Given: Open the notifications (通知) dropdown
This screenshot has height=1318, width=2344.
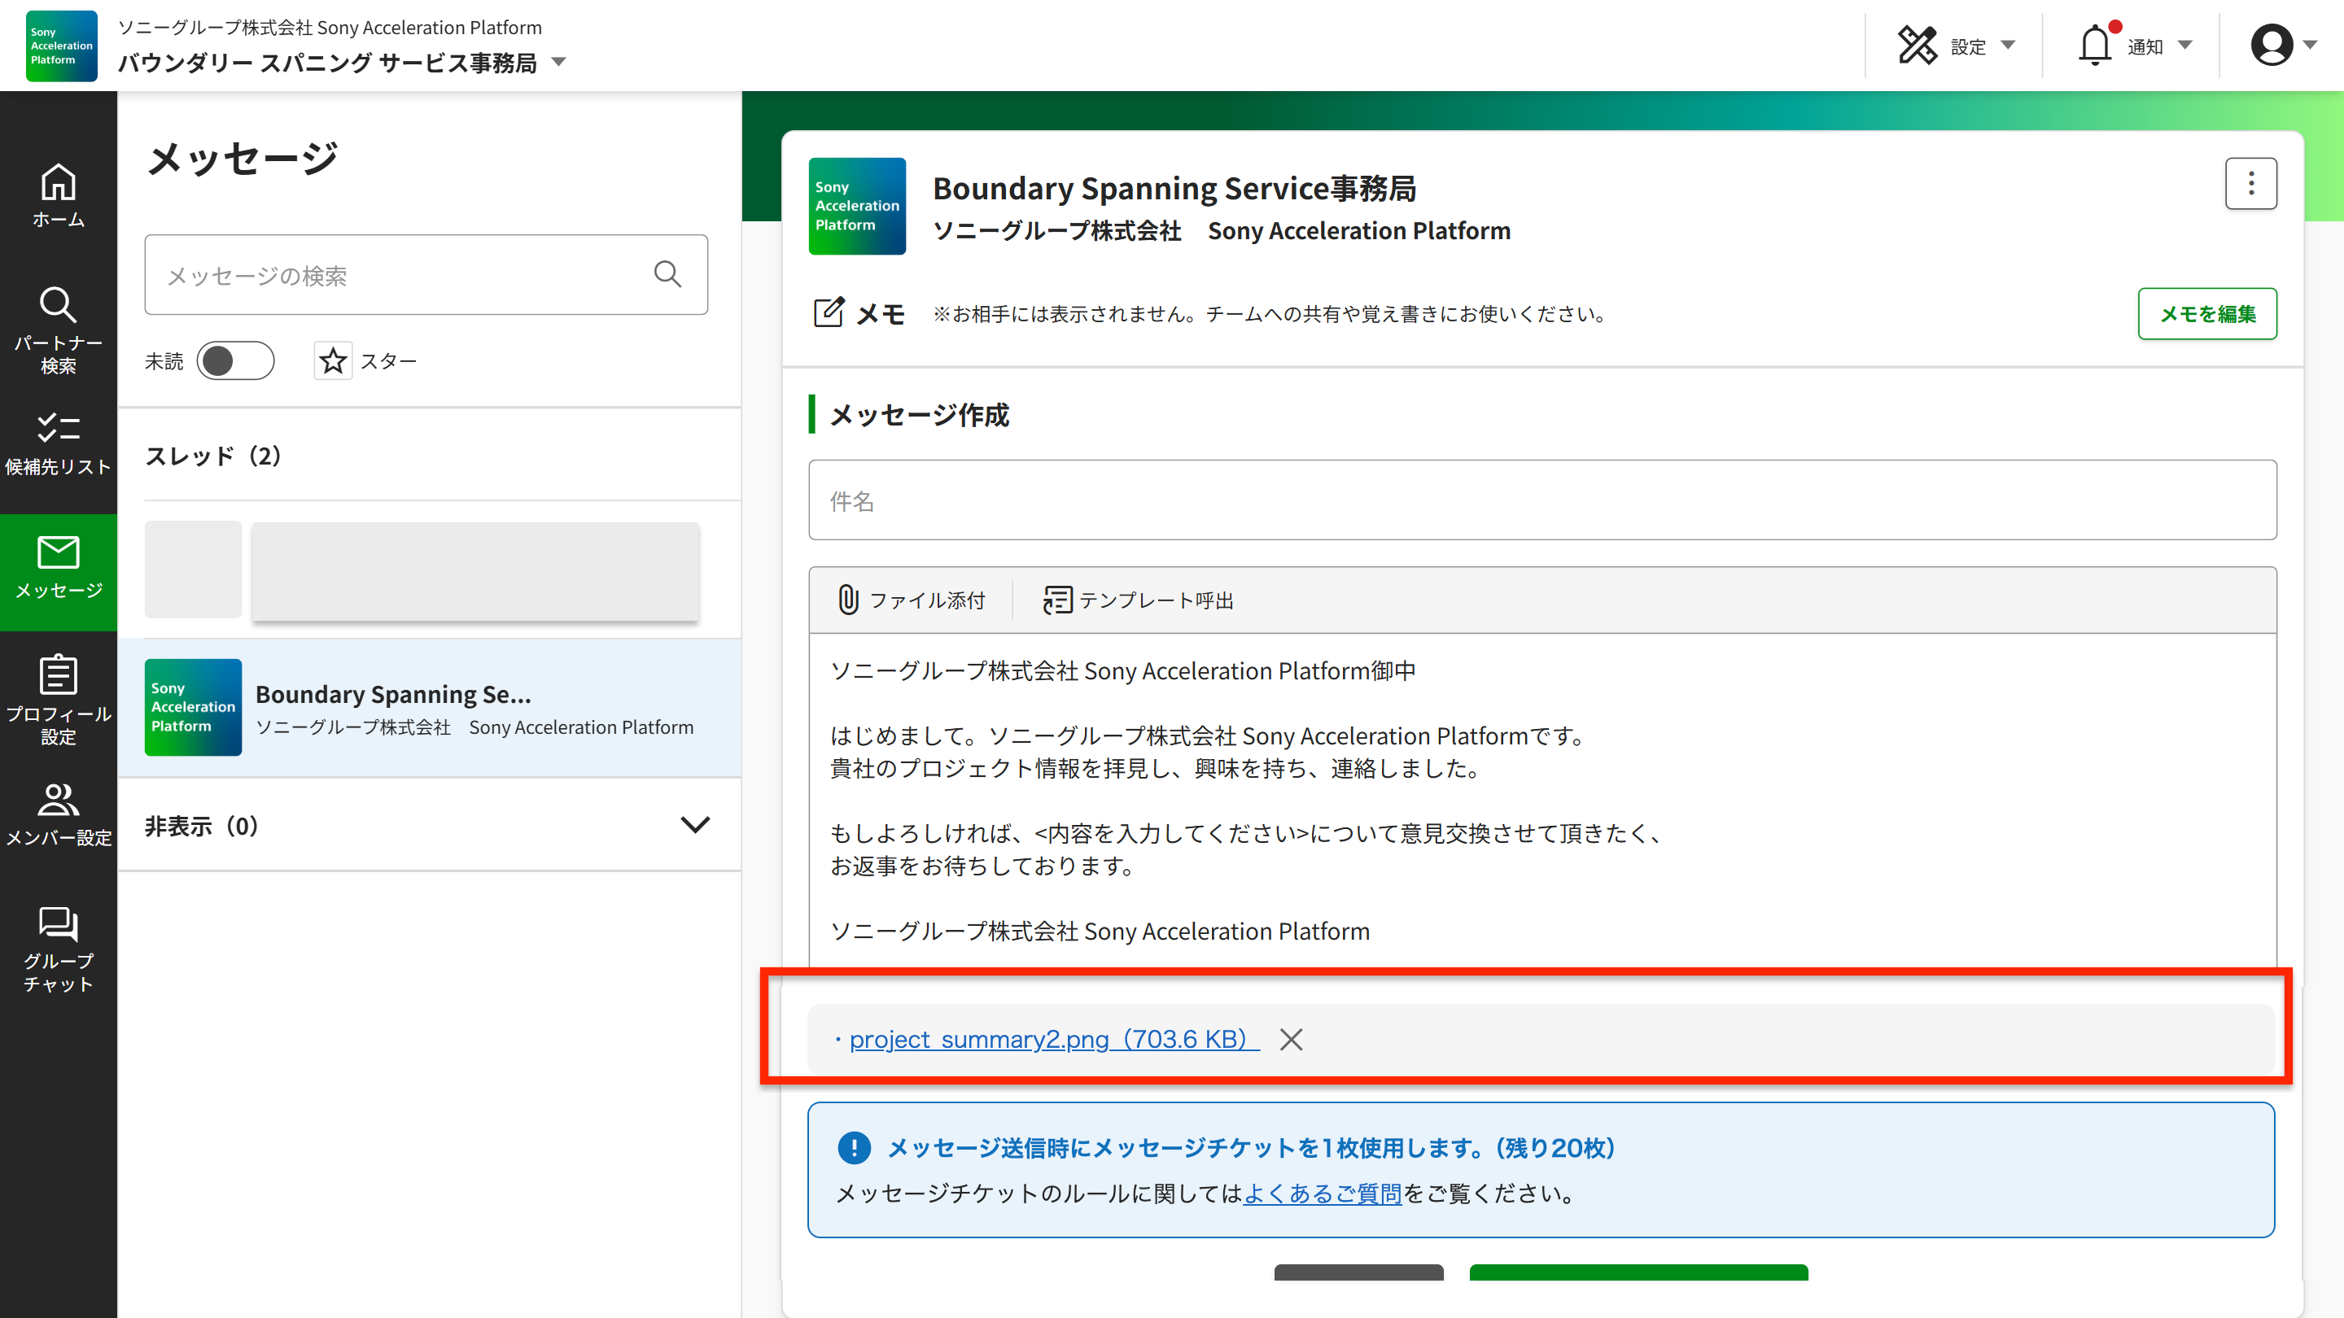Looking at the screenshot, I should tap(2135, 46).
